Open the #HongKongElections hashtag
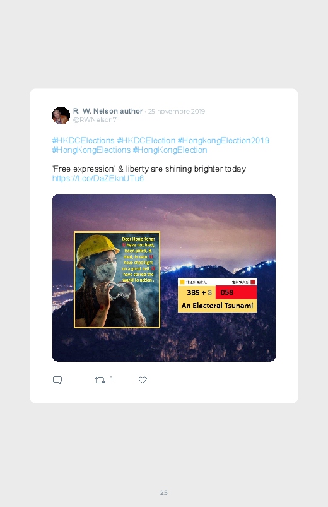The image size is (328, 507). 91,150
